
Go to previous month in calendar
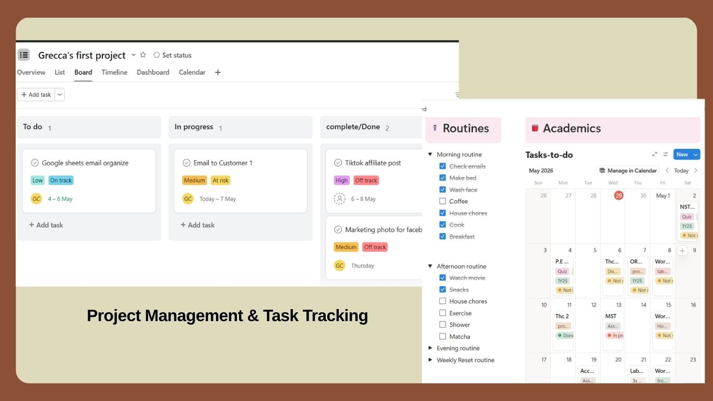667,171
